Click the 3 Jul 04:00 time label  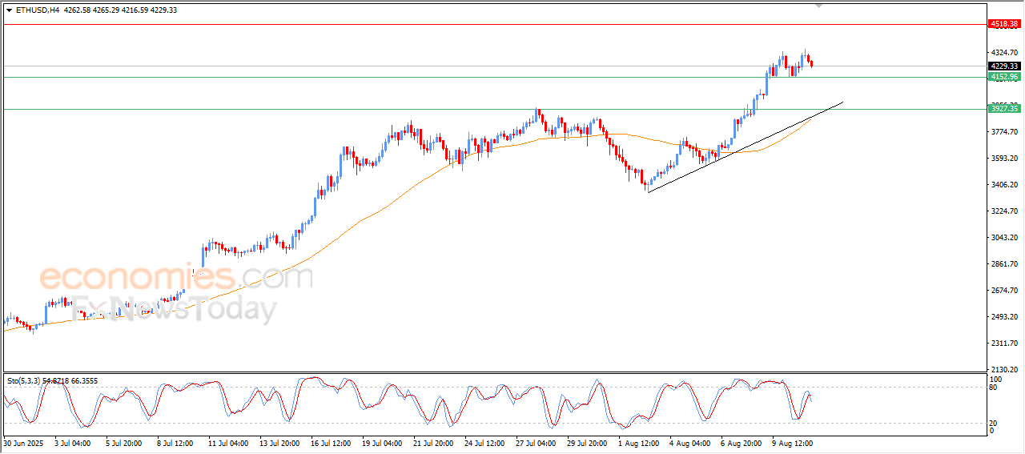pos(72,442)
